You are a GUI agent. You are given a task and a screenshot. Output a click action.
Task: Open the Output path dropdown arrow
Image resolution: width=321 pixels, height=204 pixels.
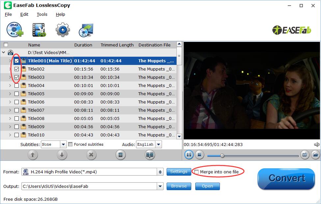pos(160,186)
